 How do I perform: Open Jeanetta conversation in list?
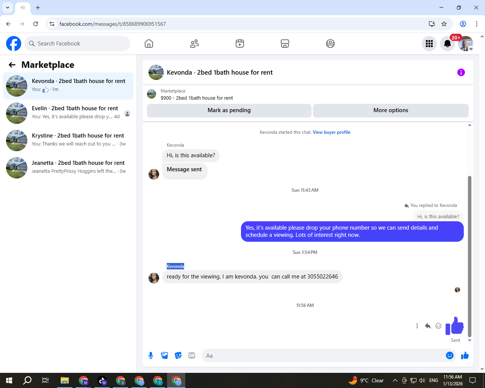[x=68, y=168]
